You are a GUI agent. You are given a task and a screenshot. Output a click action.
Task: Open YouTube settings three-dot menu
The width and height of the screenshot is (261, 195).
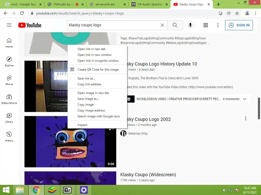[x=218, y=25]
